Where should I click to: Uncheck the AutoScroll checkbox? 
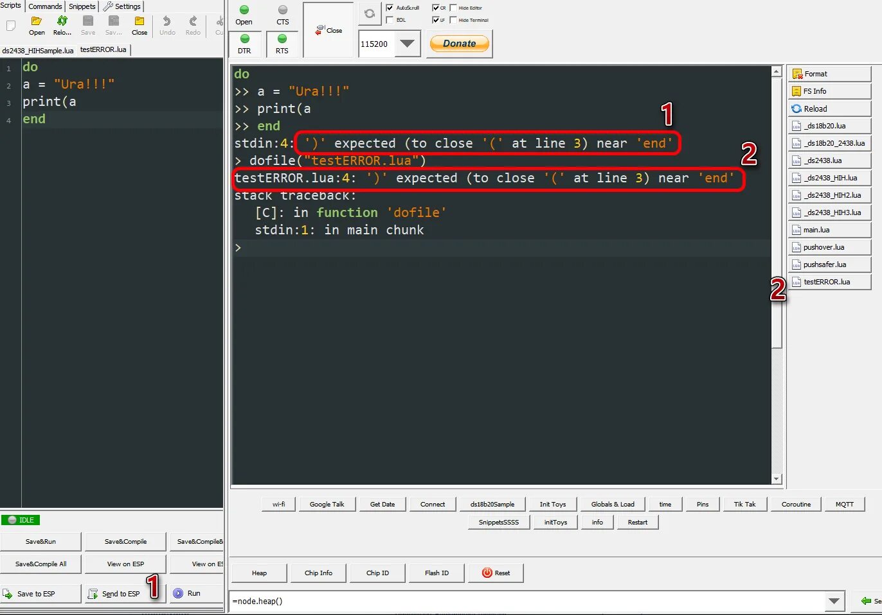[390, 8]
